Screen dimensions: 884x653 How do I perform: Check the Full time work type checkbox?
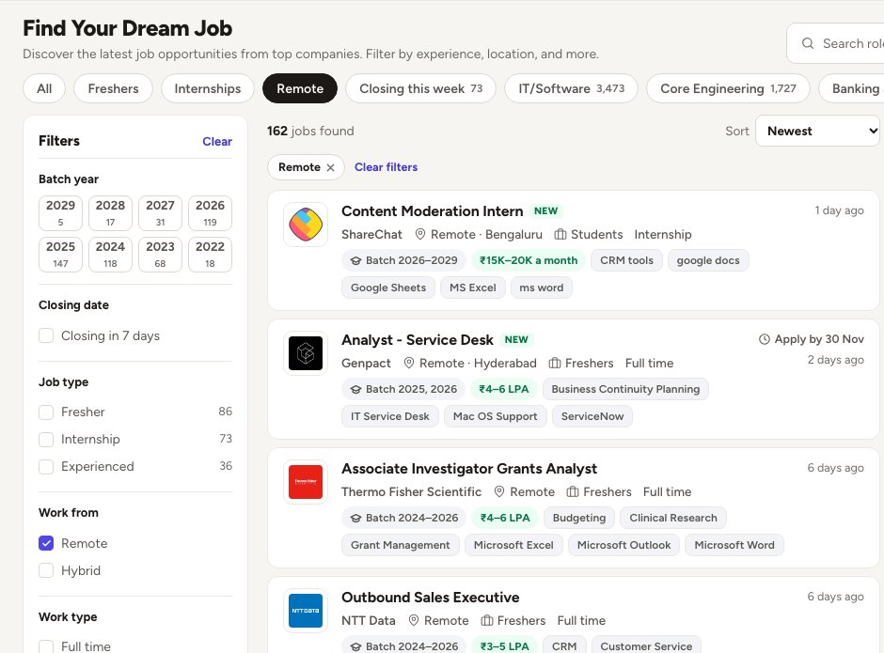[x=46, y=646]
